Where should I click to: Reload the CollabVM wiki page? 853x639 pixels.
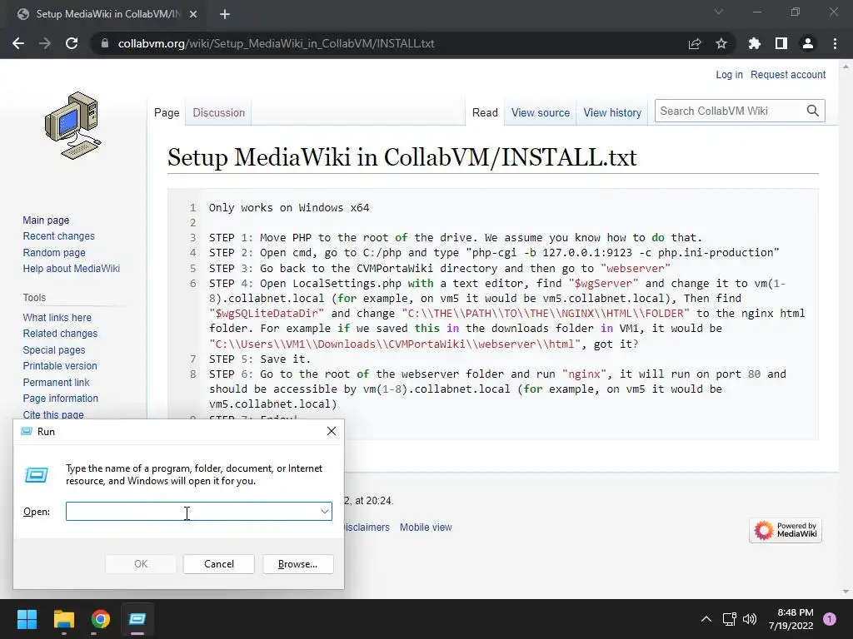[x=72, y=43]
